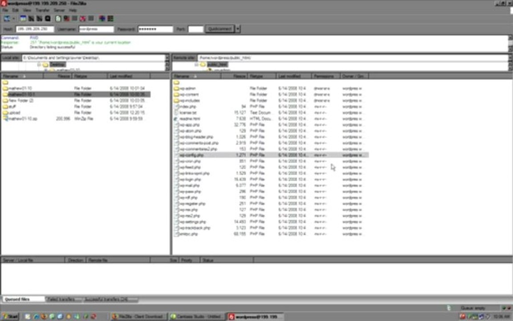Sort remote list by Owner / Group column
The height and width of the screenshot is (321, 513).
[x=354, y=76]
